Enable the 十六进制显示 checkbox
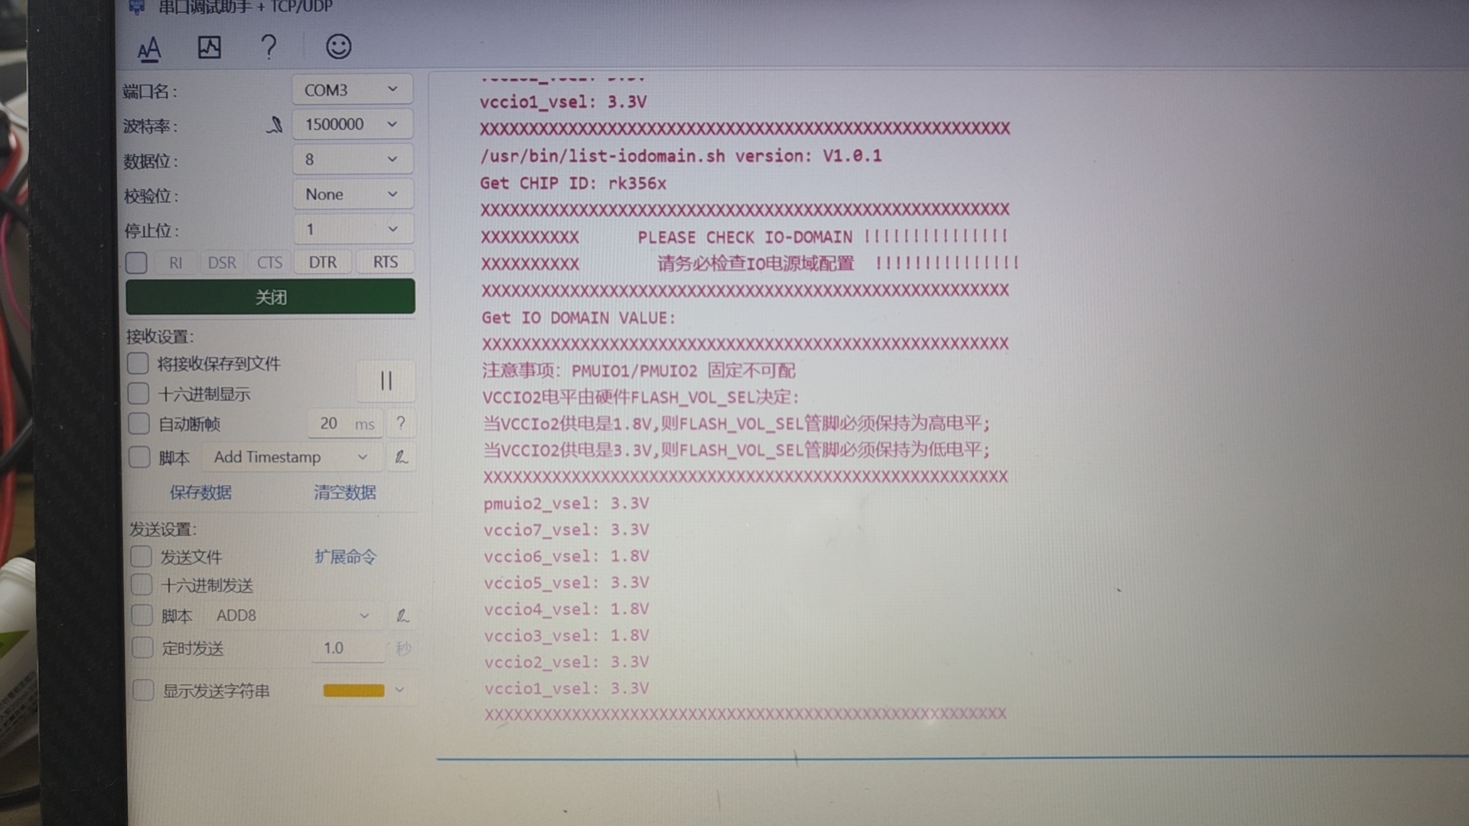 pos(138,393)
